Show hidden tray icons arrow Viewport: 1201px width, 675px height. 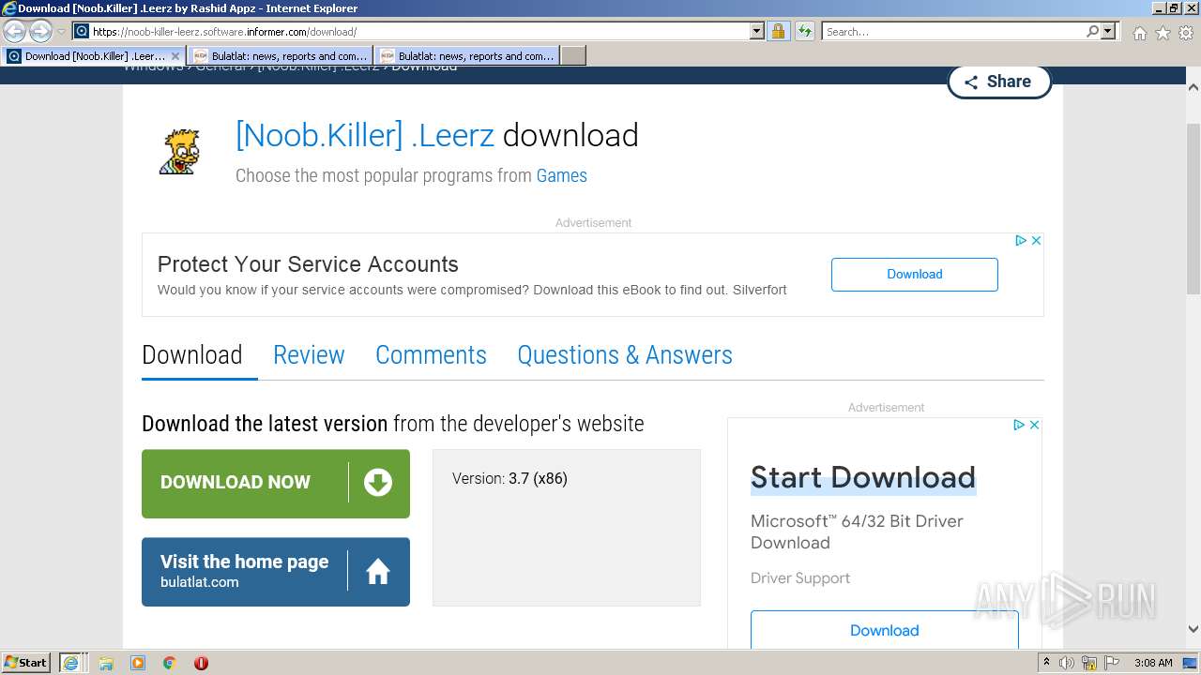1047,663
